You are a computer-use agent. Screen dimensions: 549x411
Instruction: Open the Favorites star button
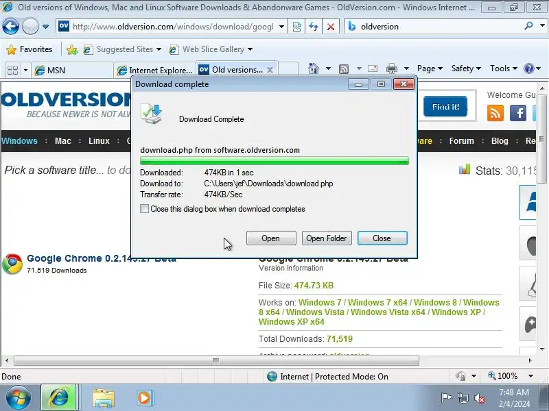click(29, 49)
